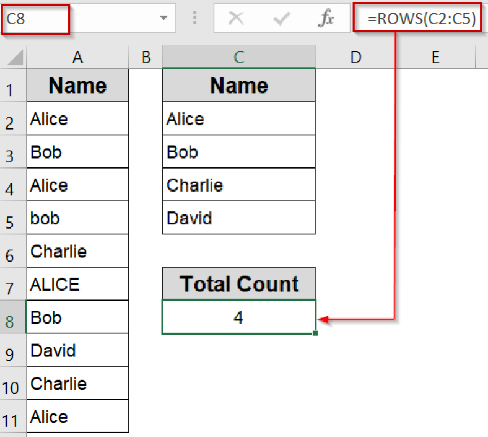Select column A header
Image resolution: width=488 pixels, height=437 pixels.
point(77,57)
